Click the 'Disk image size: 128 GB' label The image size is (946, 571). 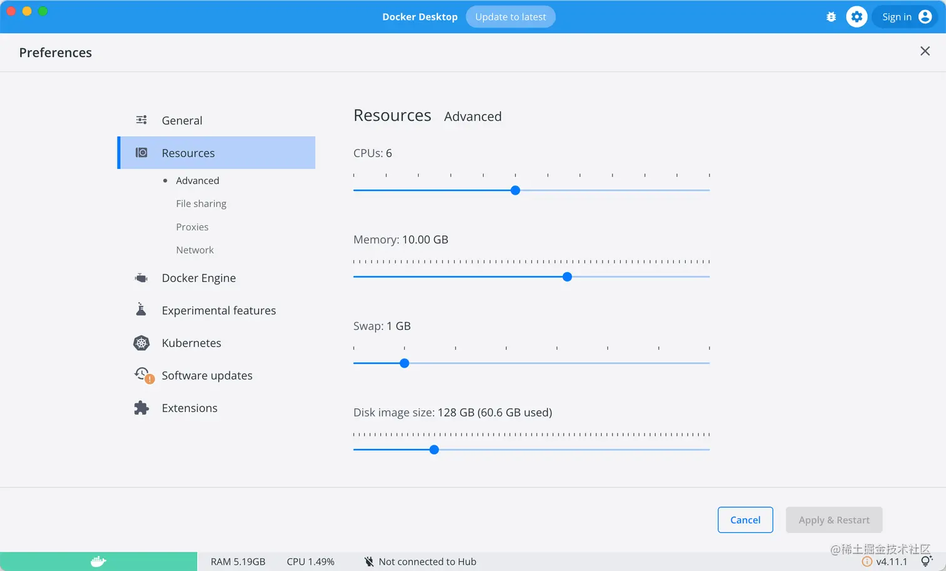[453, 412]
